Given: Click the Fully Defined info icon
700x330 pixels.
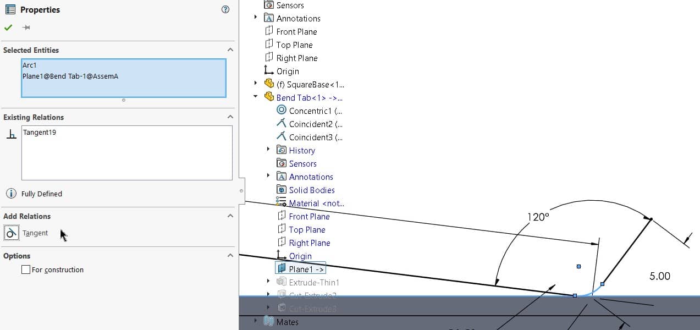Looking at the screenshot, I should coord(10,193).
